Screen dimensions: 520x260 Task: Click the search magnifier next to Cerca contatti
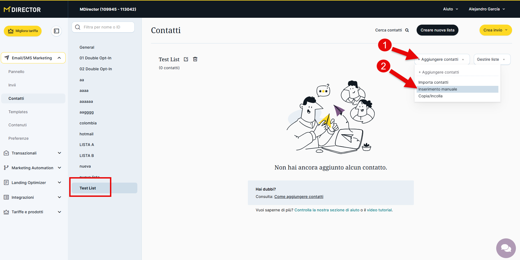point(407,30)
